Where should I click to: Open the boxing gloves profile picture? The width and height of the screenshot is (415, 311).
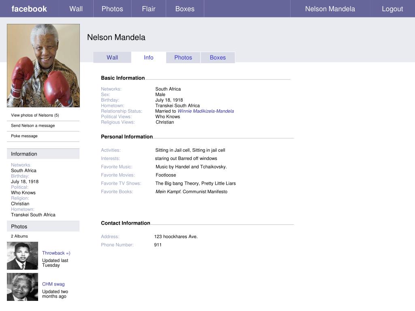(x=43, y=66)
